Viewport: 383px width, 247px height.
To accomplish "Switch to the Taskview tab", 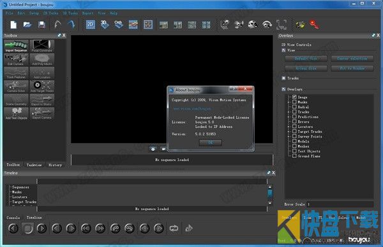I will coord(34,165).
